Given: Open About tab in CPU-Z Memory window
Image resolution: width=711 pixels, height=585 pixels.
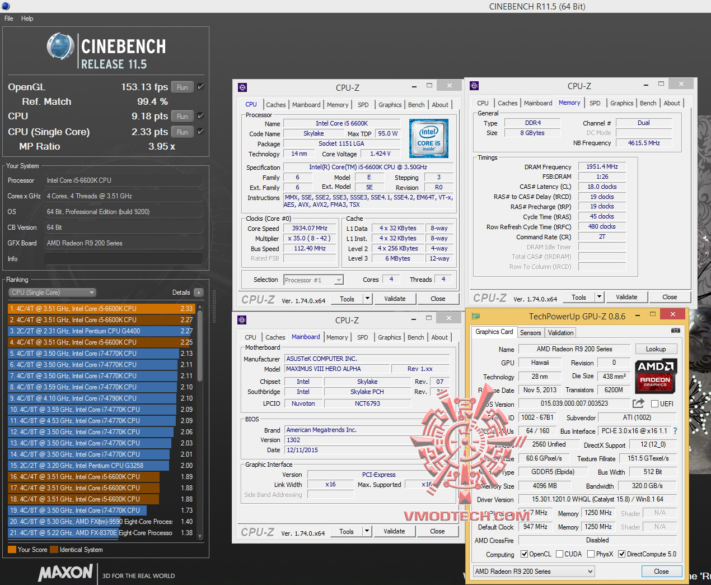Looking at the screenshot, I should pos(672,103).
